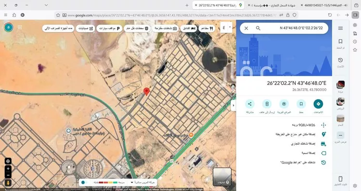Zoom in with the plus button
The height and width of the screenshot is (191, 361).
coord(8,169)
